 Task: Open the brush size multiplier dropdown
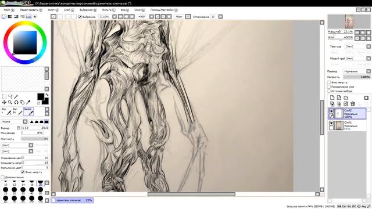pyautogui.click(x=19, y=128)
